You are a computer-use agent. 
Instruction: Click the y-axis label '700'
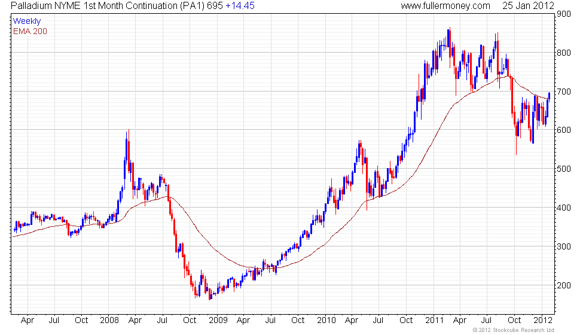coord(563,92)
